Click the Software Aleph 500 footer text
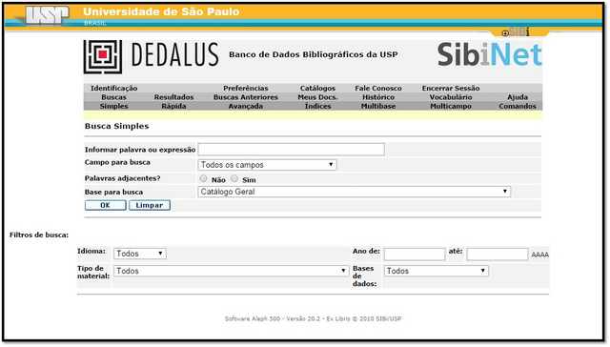The height and width of the screenshot is (347, 610). click(x=313, y=318)
